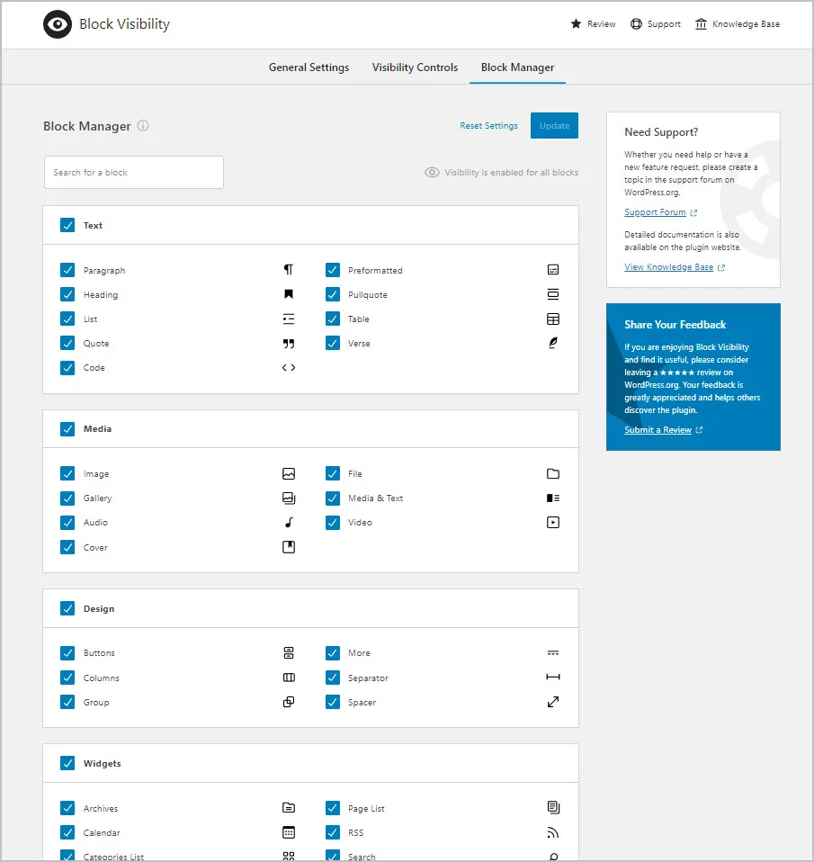
Task: Click the Code block brackets icon
Action: [289, 368]
